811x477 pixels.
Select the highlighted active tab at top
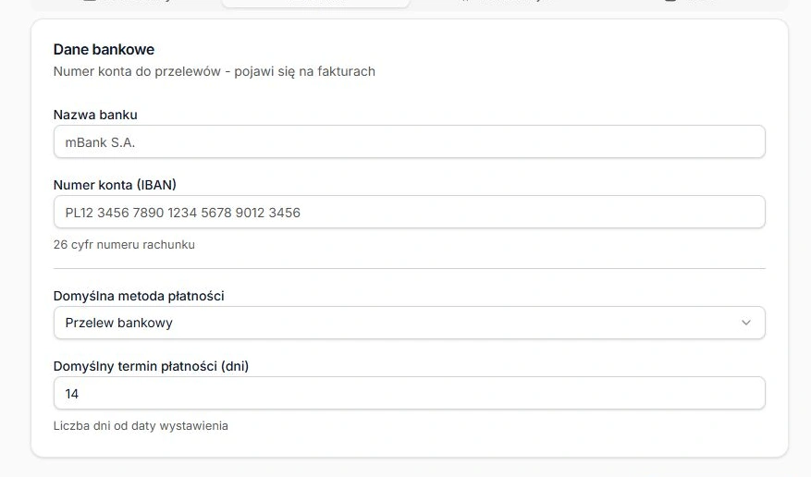[315, 3]
